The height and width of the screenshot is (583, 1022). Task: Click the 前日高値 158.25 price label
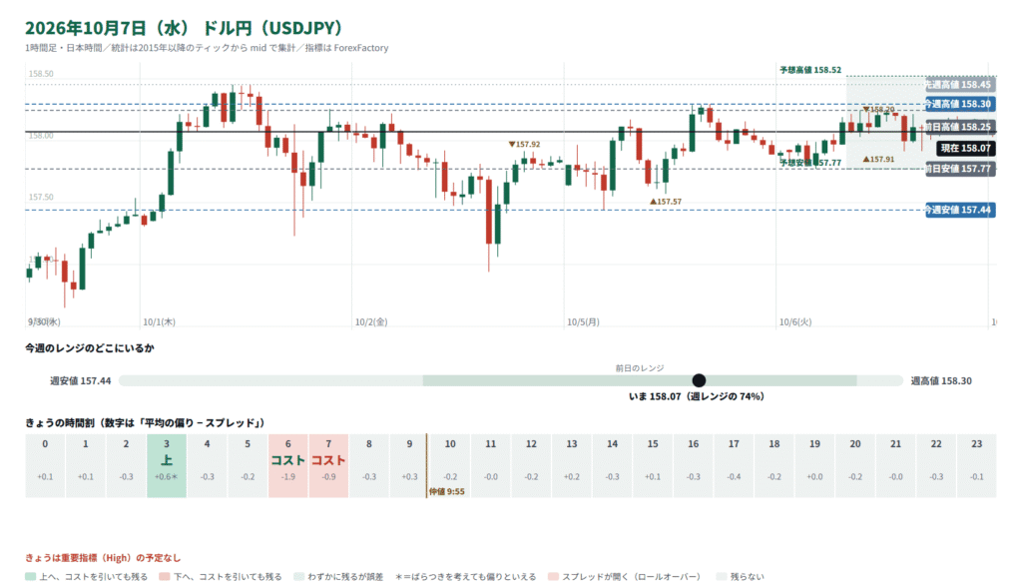click(960, 127)
